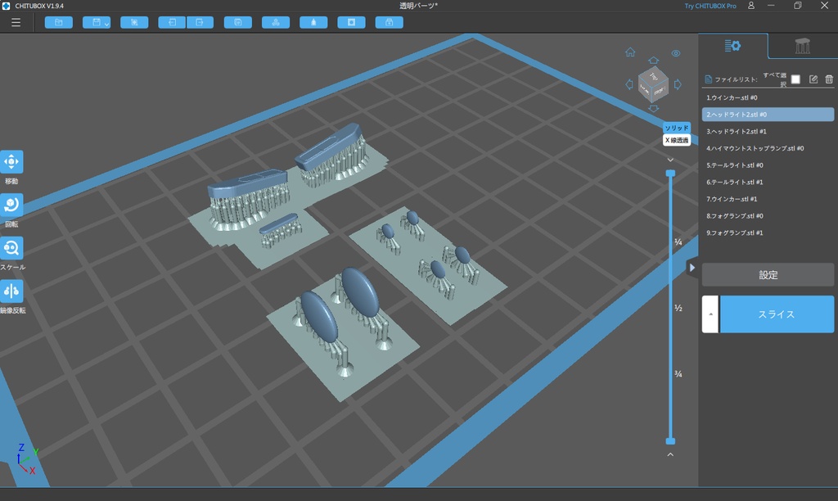Viewport: 838px width, 501px height.
Task: Expand the slice options arrow button
Action: coord(710,314)
